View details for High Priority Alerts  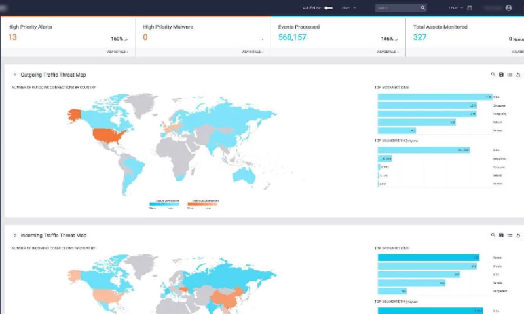[117, 52]
